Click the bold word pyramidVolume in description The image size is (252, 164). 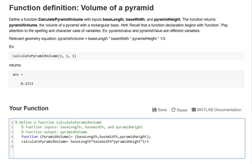pos(23,25)
